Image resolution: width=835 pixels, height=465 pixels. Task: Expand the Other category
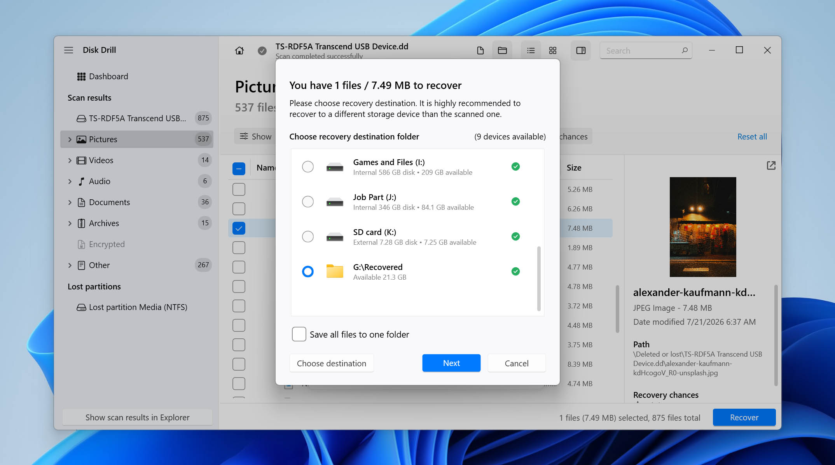[x=70, y=265]
